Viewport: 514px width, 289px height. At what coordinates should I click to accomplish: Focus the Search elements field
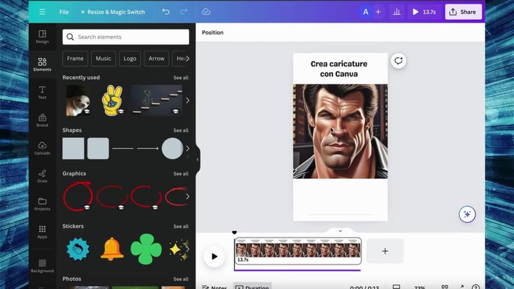tap(126, 37)
